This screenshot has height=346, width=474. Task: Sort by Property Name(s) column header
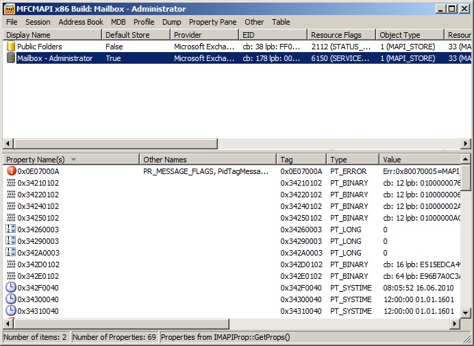pyautogui.click(x=71, y=160)
